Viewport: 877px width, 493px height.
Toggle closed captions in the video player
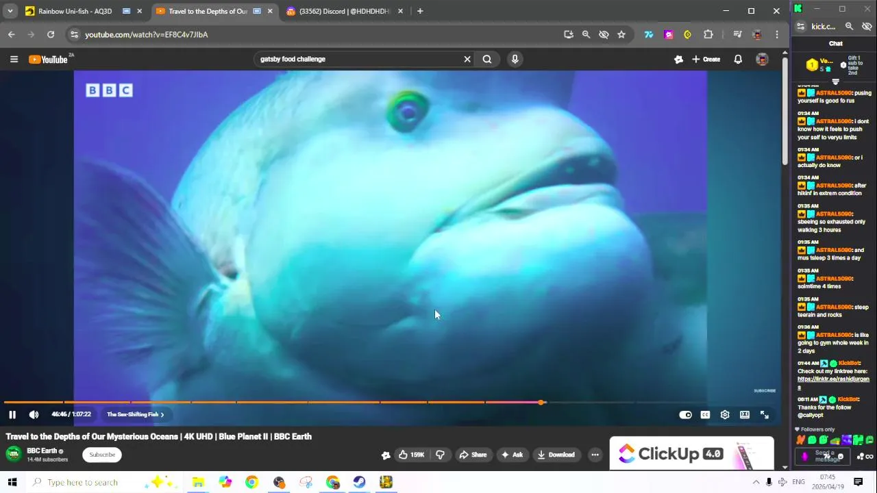(x=705, y=414)
